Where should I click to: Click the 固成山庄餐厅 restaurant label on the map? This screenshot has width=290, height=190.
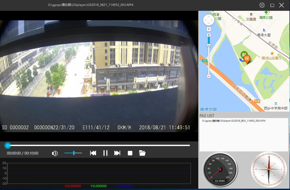pos(272,58)
